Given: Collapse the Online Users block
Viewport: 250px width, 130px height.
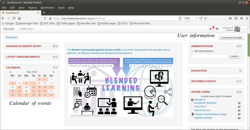Looking at the screenshot, I should [x=238, y=92].
